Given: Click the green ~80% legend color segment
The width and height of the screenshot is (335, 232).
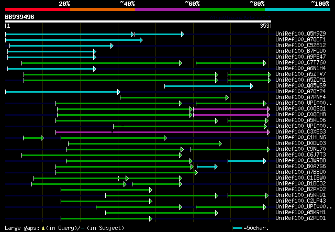Looking at the screenshot, I should (232, 9).
